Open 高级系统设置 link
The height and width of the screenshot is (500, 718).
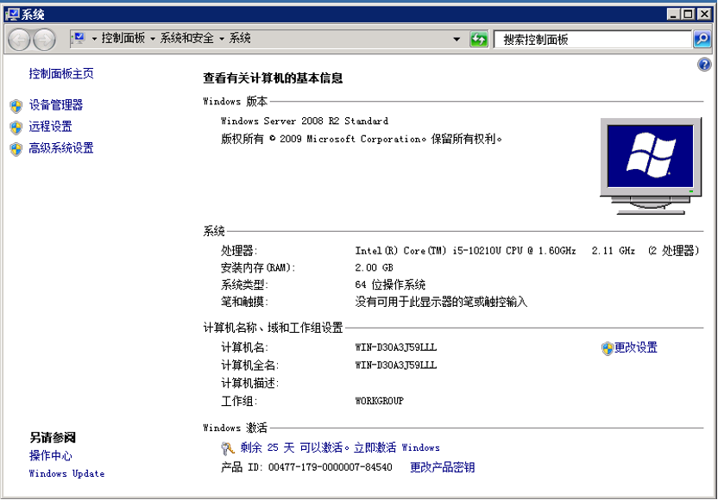pos(61,148)
